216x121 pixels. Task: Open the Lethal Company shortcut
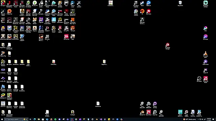click(66, 12)
